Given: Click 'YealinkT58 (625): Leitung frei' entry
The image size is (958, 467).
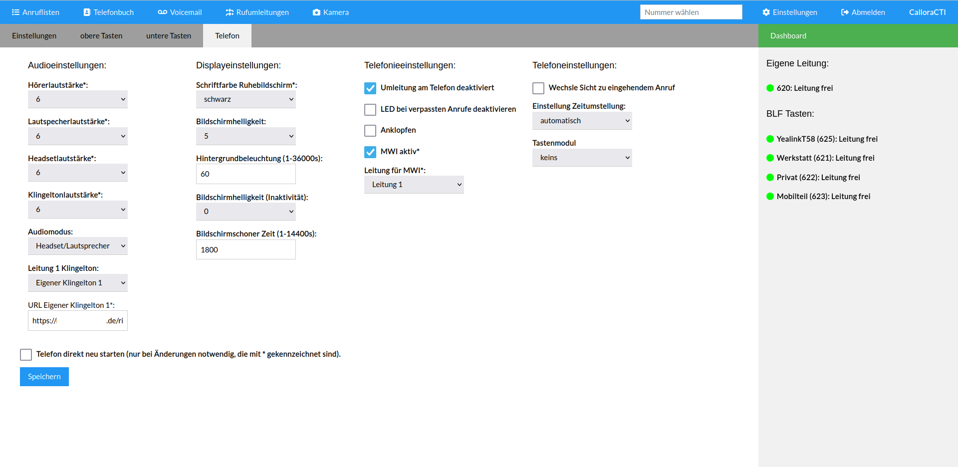Looking at the screenshot, I should point(827,139).
